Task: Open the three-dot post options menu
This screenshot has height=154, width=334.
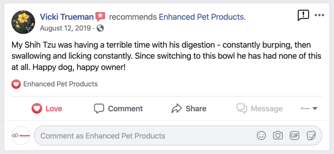Action: click(319, 15)
